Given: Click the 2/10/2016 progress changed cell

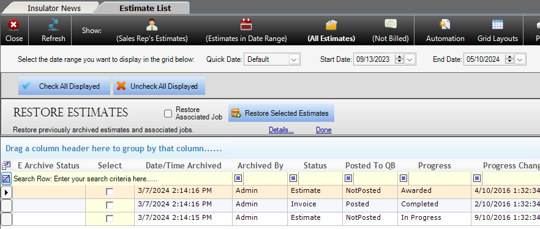Looking at the screenshot, I should point(506,205).
